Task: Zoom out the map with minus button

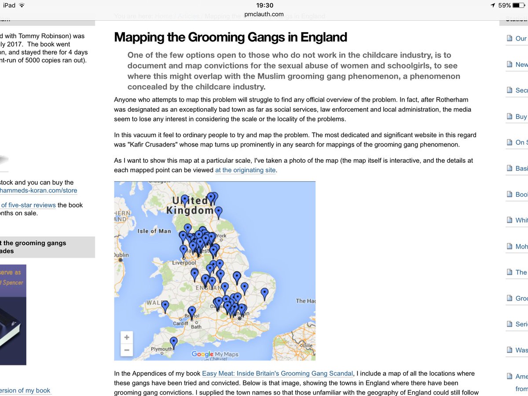Action: pos(127,350)
